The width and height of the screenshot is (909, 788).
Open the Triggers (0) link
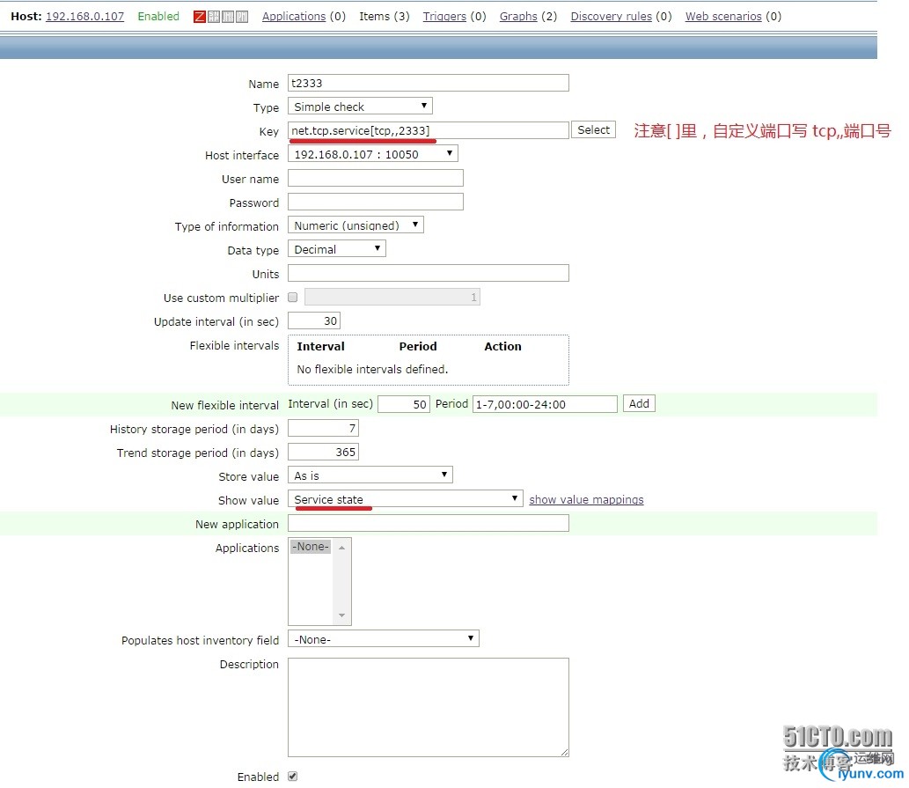[x=444, y=16]
